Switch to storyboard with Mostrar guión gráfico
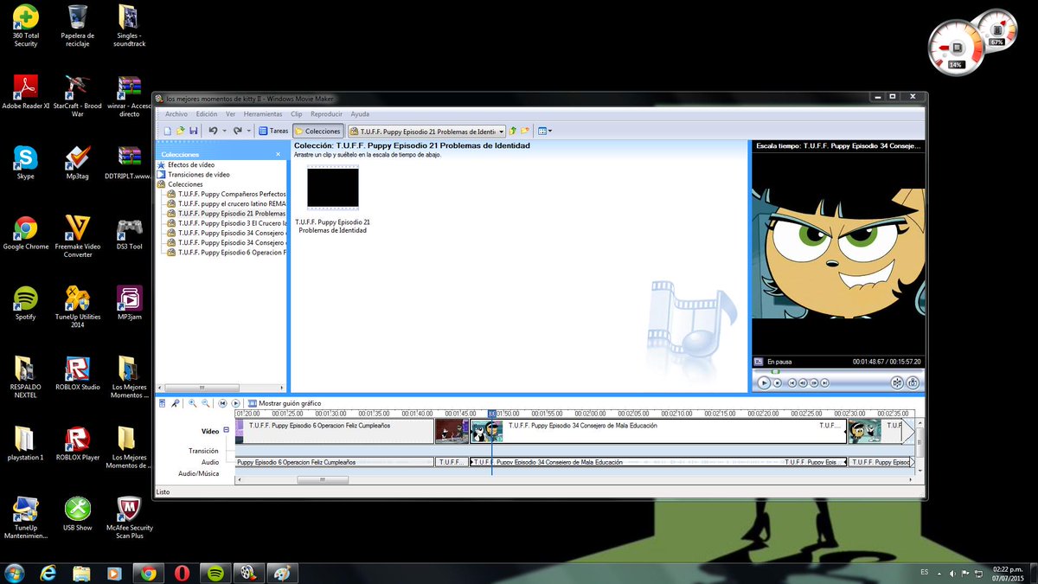Screen dimensions: 1038x584 pyautogui.click(x=285, y=403)
